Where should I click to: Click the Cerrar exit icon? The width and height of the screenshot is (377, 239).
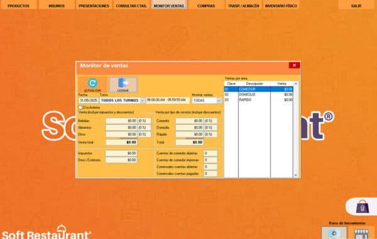[x=123, y=82]
